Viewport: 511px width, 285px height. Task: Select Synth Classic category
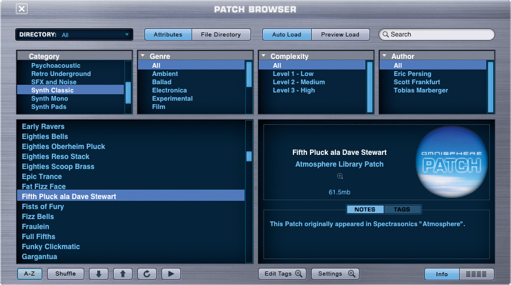pyautogui.click(x=70, y=90)
